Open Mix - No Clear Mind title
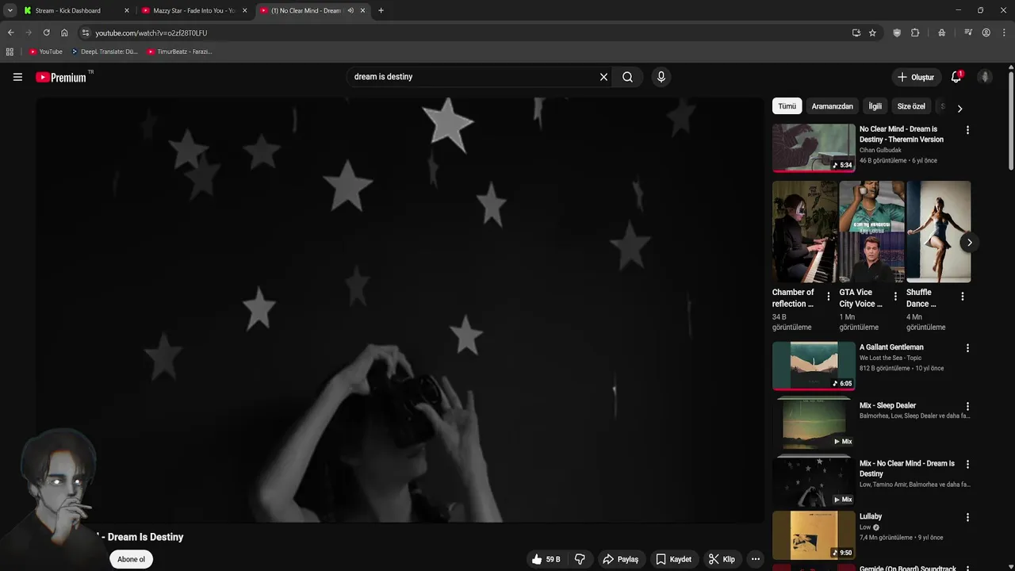1015x571 pixels. (907, 469)
